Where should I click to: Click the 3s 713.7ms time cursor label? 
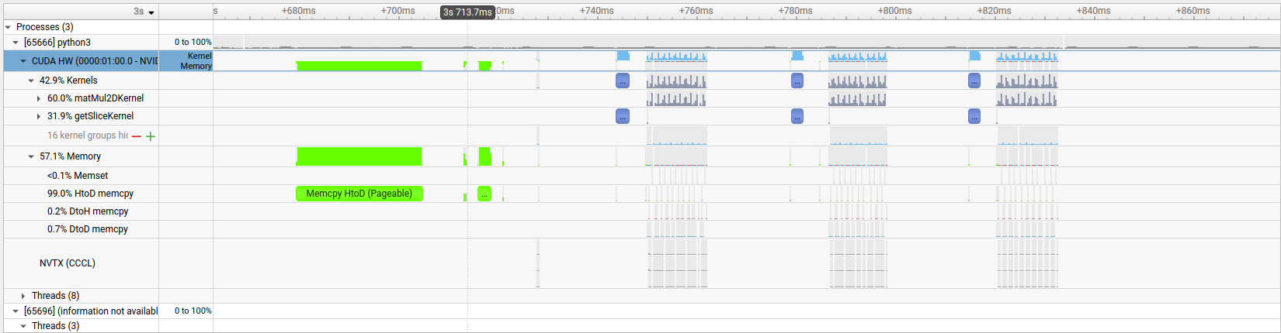(x=468, y=12)
